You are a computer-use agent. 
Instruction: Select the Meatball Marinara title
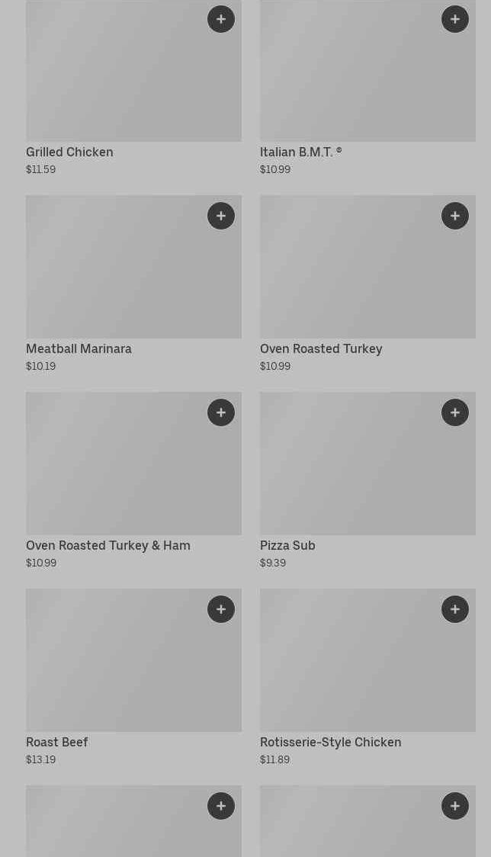point(79,348)
